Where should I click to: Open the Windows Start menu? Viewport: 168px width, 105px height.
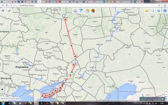(x=3, y=103)
